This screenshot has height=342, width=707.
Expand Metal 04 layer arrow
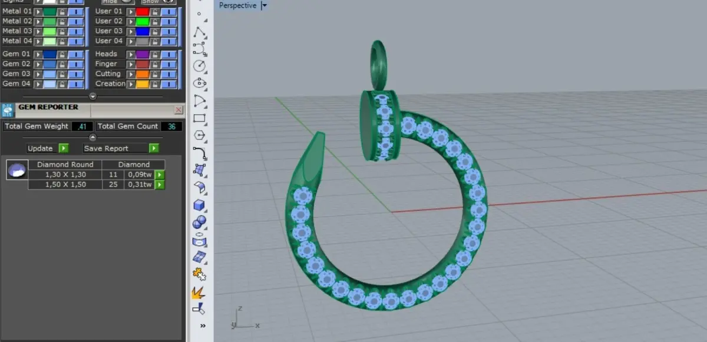click(38, 41)
